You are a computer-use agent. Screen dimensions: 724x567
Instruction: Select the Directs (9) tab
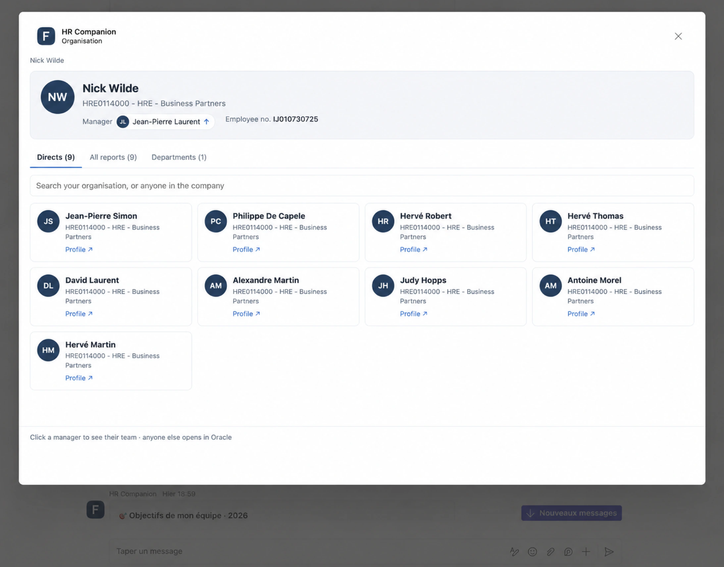(56, 157)
